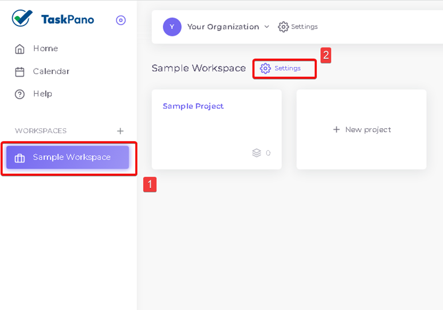Click the organization Settings gear icon
The image size is (443, 310).
tap(283, 27)
